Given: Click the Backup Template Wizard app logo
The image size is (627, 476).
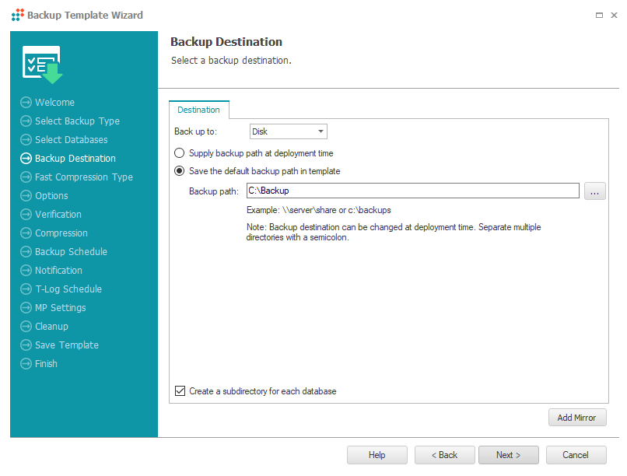Looking at the screenshot, I should tap(18, 16).
